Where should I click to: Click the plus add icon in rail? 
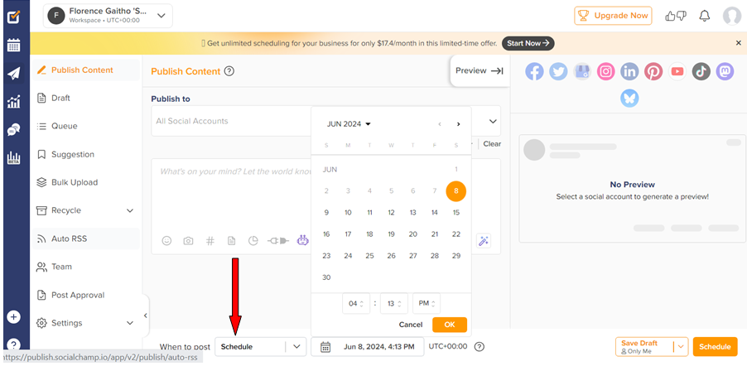pos(14,317)
